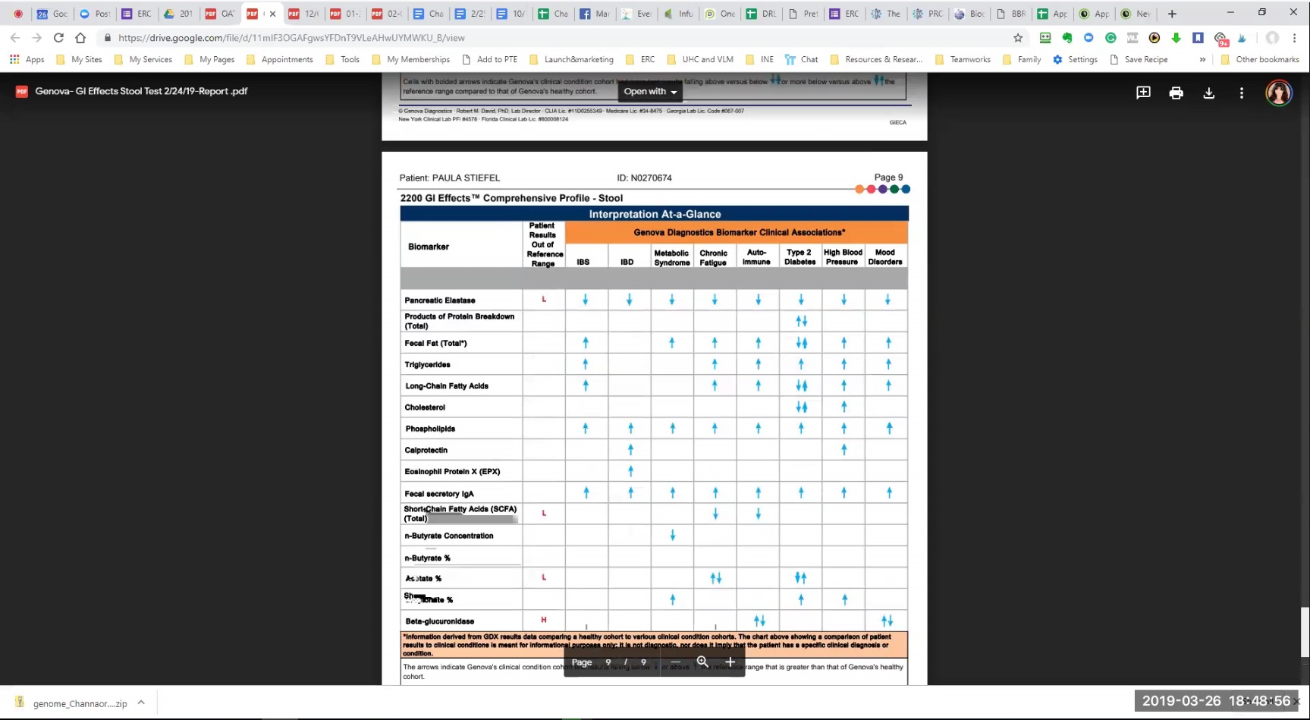This screenshot has height=720, width=1310.
Task: Open the Chrome profile icon
Action: click(x=1272, y=37)
